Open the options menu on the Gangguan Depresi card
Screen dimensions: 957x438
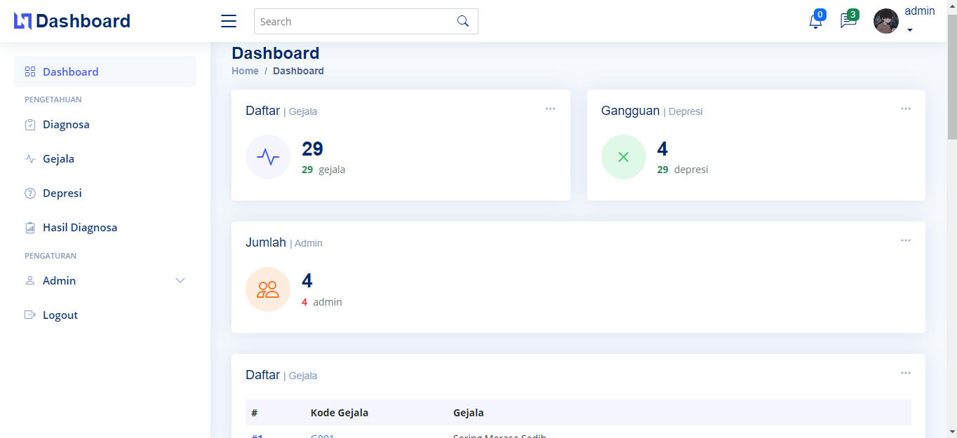pos(906,109)
